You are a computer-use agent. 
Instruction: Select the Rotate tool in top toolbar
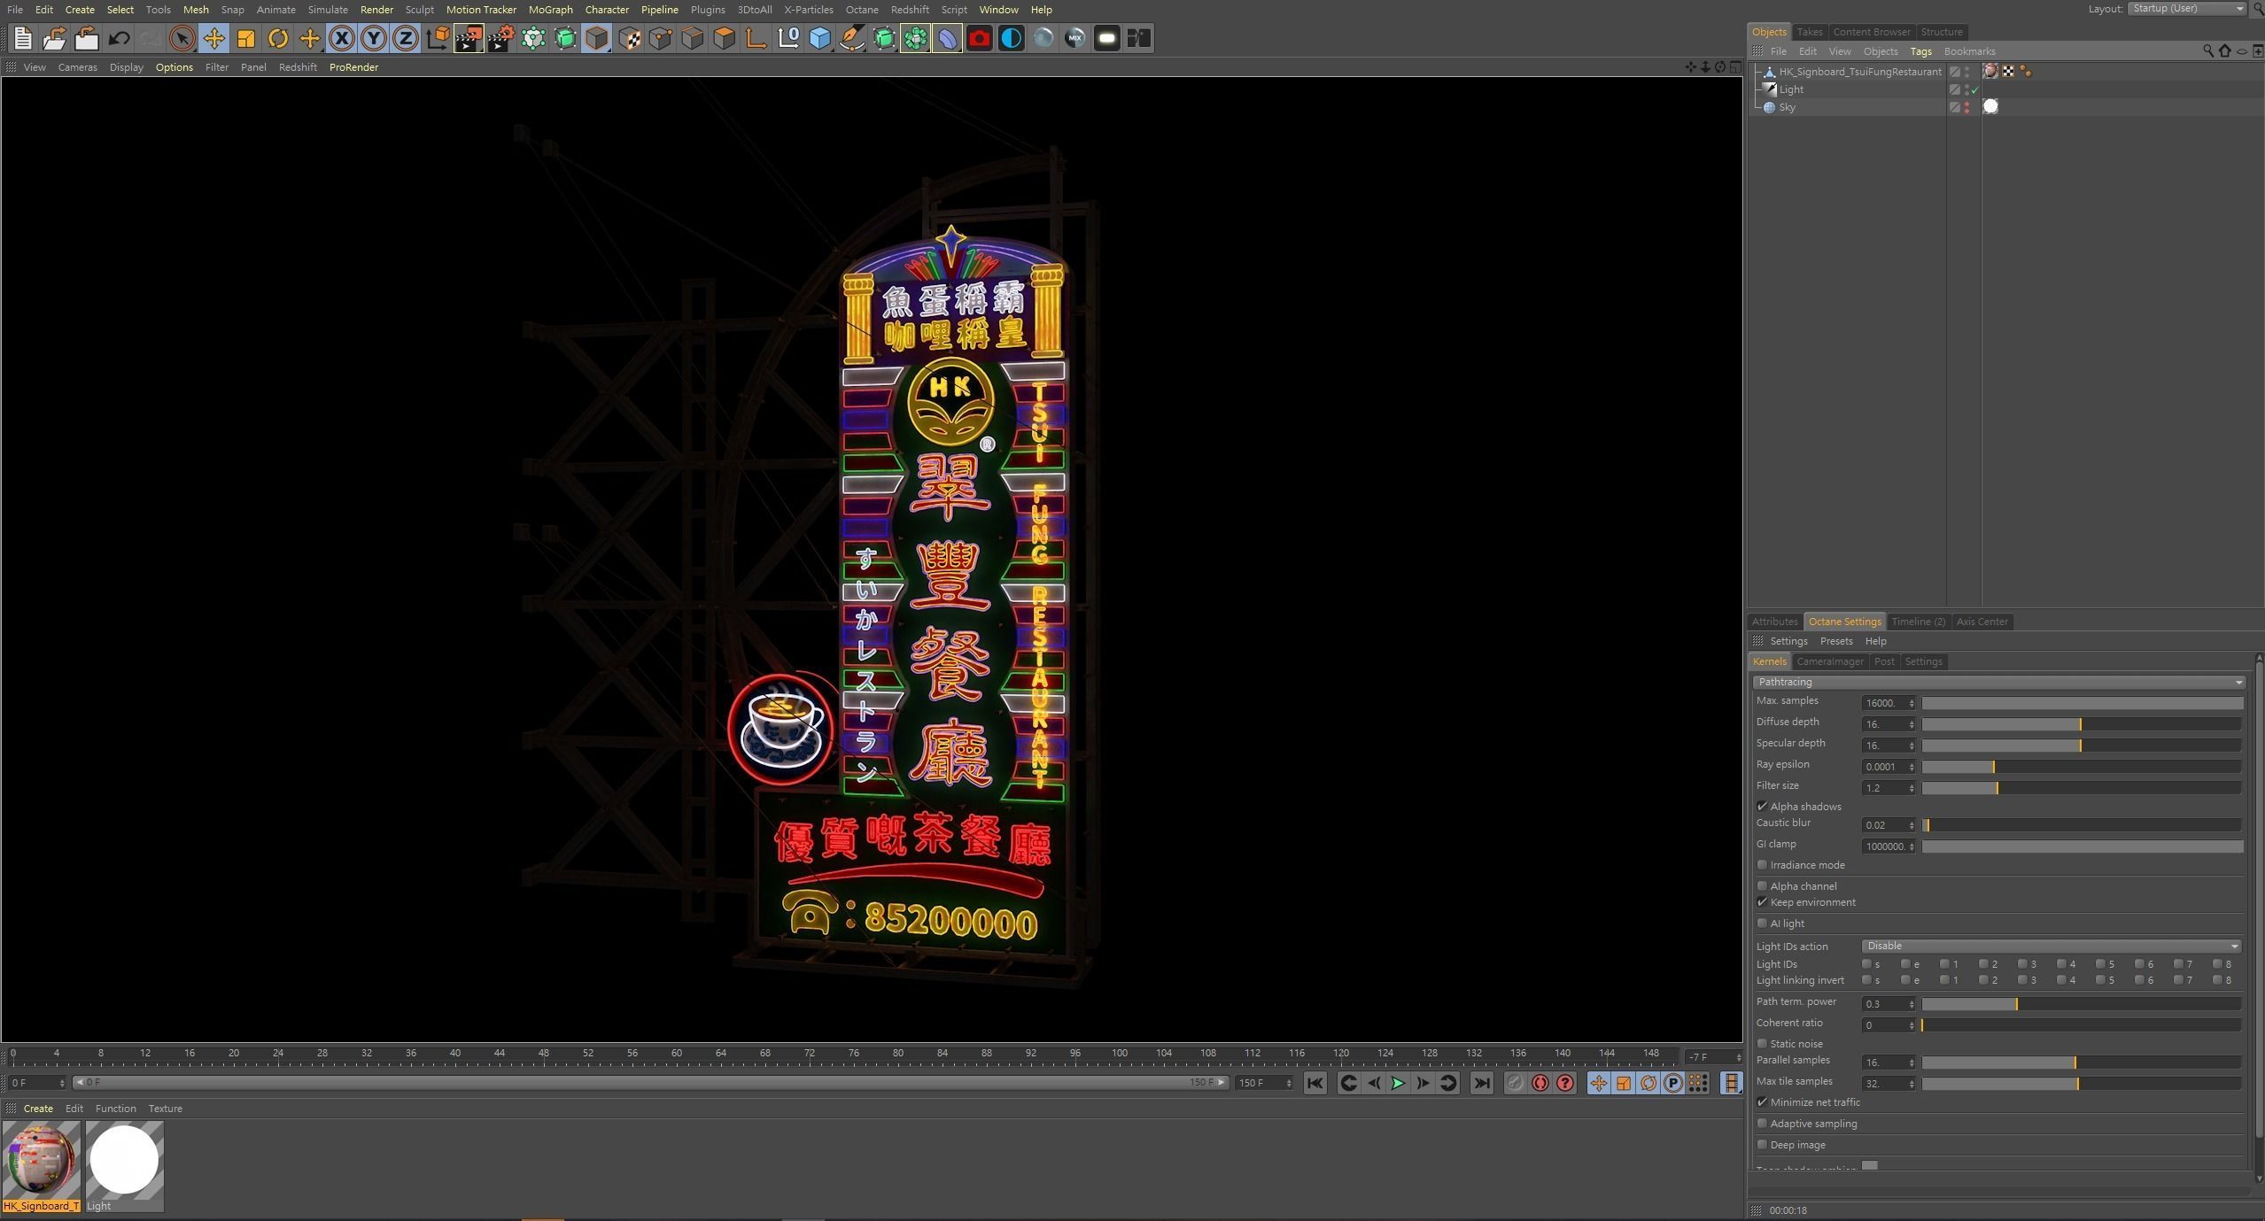(x=277, y=38)
